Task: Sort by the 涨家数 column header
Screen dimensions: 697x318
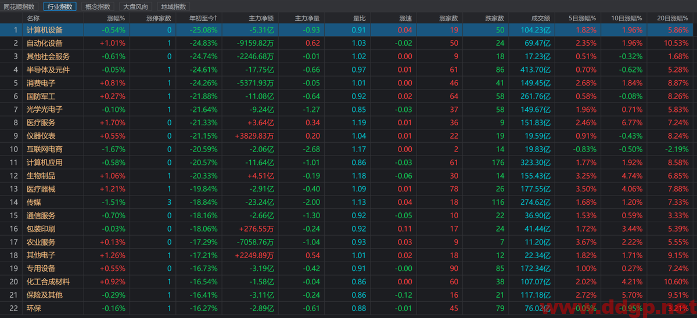Action: pos(448,18)
